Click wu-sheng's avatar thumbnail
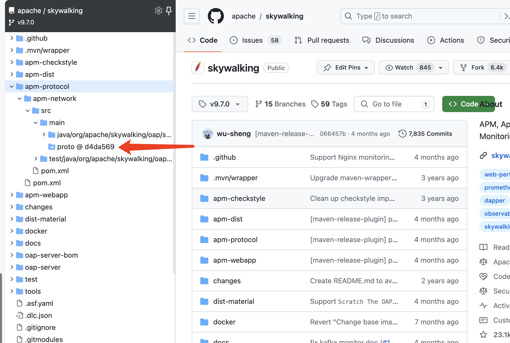 tap(208, 134)
